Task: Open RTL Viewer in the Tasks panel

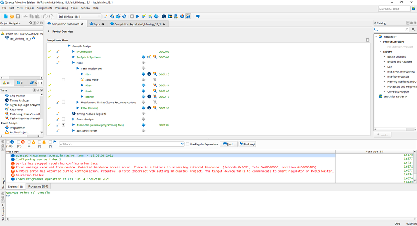Action: [16, 109]
